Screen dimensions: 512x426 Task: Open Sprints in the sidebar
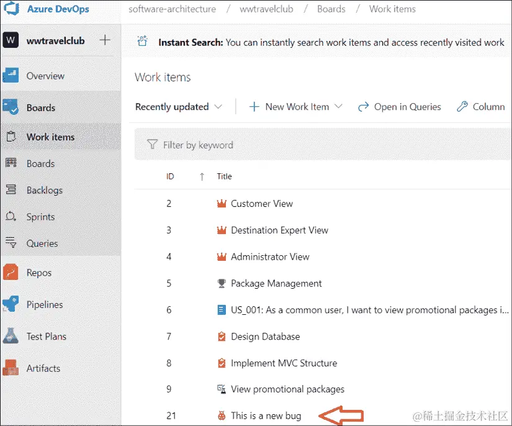[40, 217]
